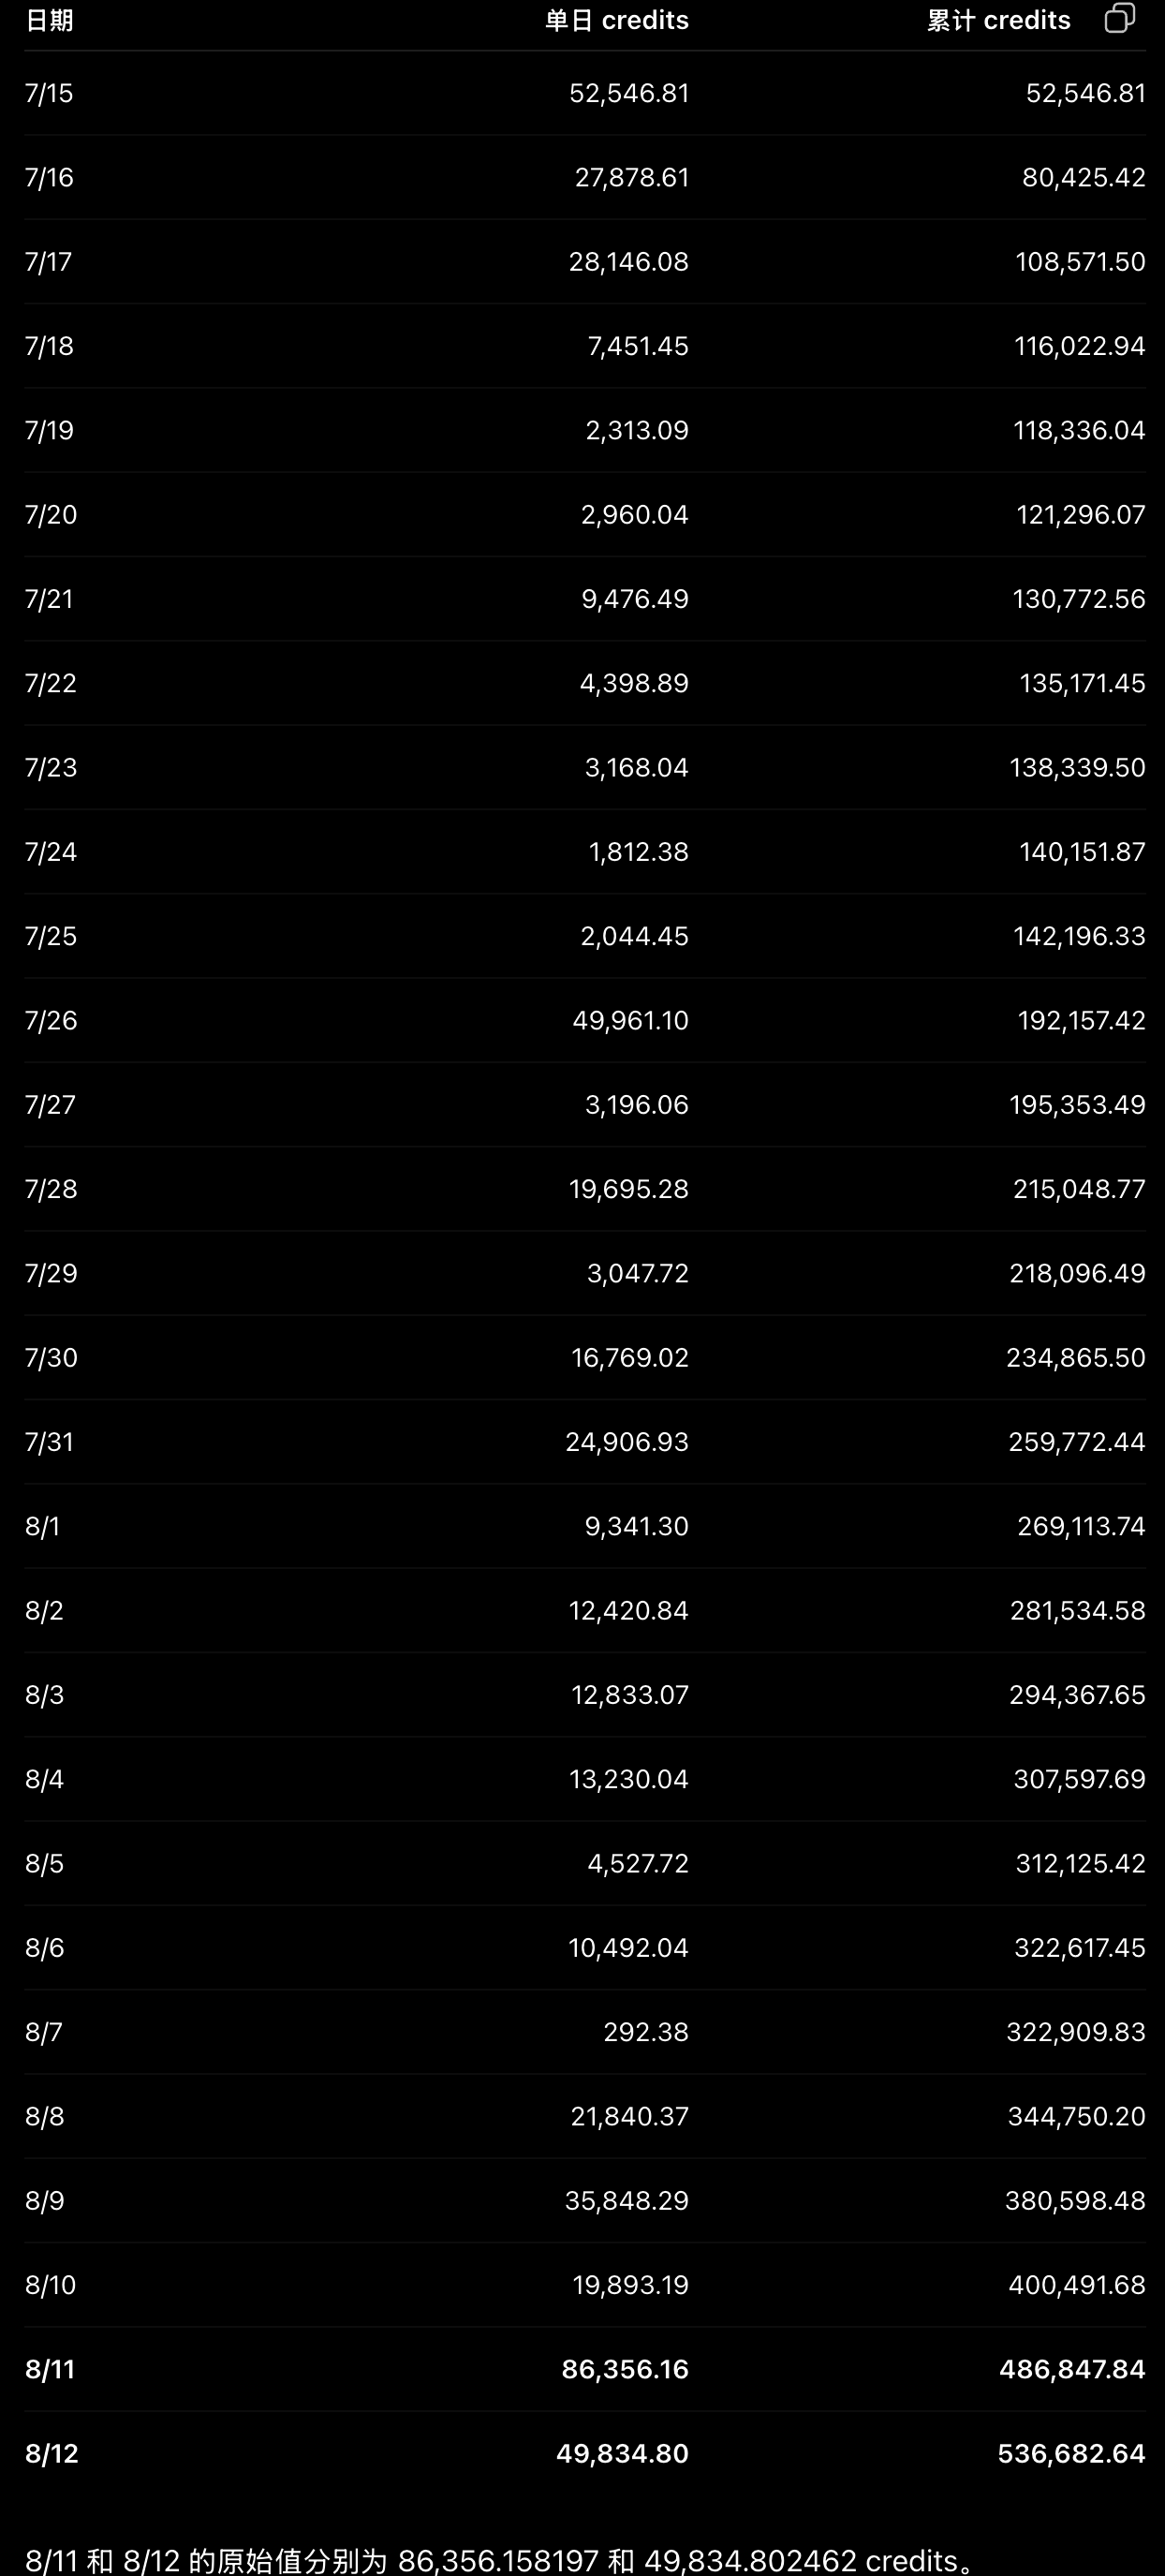Click daily value 292.38 for 8/7
Screen dimensions: 1165x2576
click(646, 2032)
